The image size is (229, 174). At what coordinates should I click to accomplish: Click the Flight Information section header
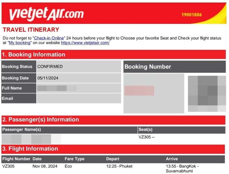tap(113, 149)
